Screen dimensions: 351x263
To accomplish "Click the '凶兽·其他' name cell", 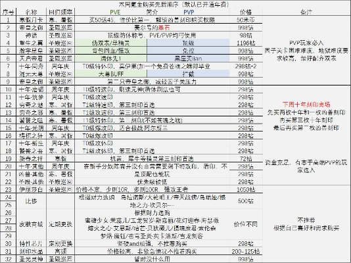I will [x=31, y=174].
